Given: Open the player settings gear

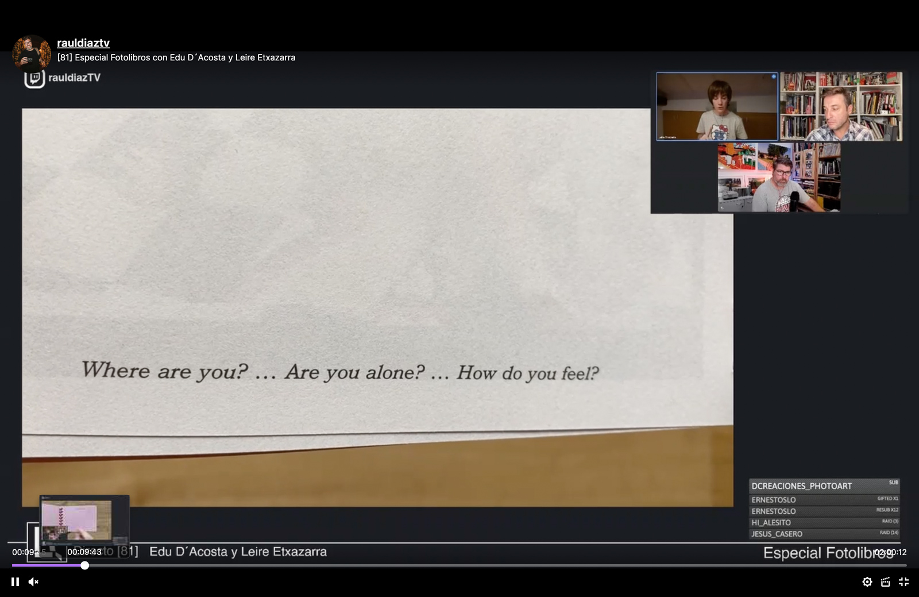Looking at the screenshot, I should 867,581.
